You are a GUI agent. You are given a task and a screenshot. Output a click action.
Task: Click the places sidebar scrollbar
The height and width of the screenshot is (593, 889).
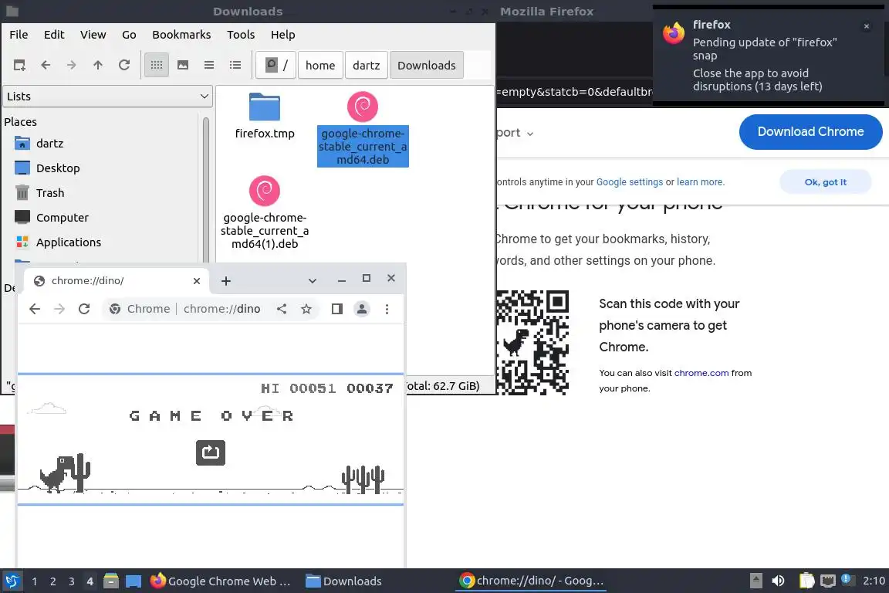pyautogui.click(x=206, y=190)
